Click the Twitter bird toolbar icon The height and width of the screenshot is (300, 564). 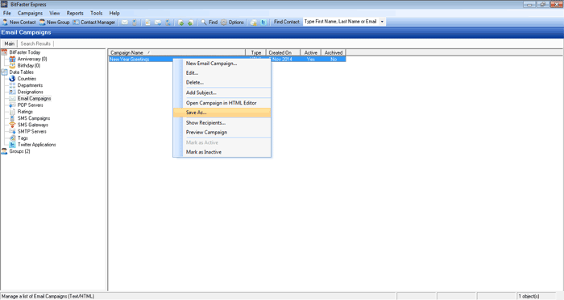(263, 23)
